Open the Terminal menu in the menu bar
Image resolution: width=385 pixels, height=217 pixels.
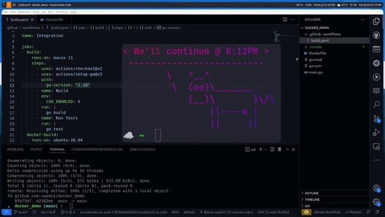pyautogui.click(x=61, y=12)
